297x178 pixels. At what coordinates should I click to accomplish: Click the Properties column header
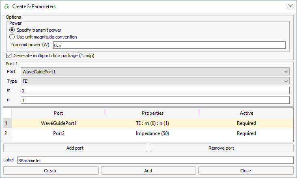(x=153, y=113)
